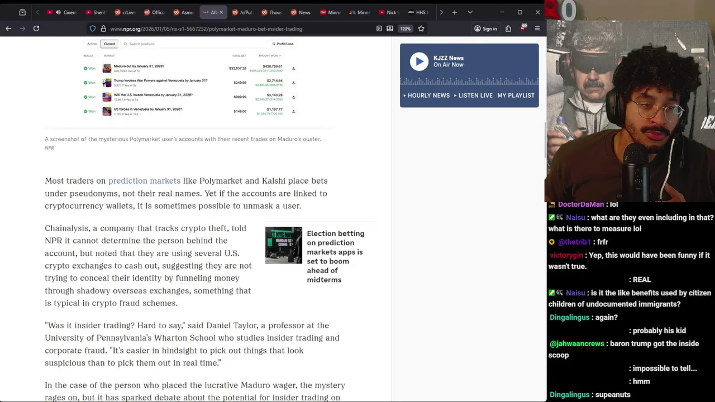715x402 pixels.
Task: Select Active tab in Polymarket screenshot
Action: pos(92,44)
